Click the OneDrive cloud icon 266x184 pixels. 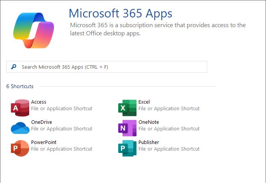pyautogui.click(x=20, y=127)
